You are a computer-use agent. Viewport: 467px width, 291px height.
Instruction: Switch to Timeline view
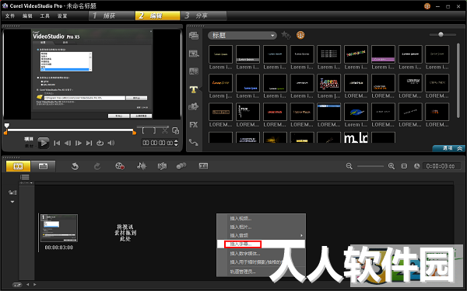43,166
